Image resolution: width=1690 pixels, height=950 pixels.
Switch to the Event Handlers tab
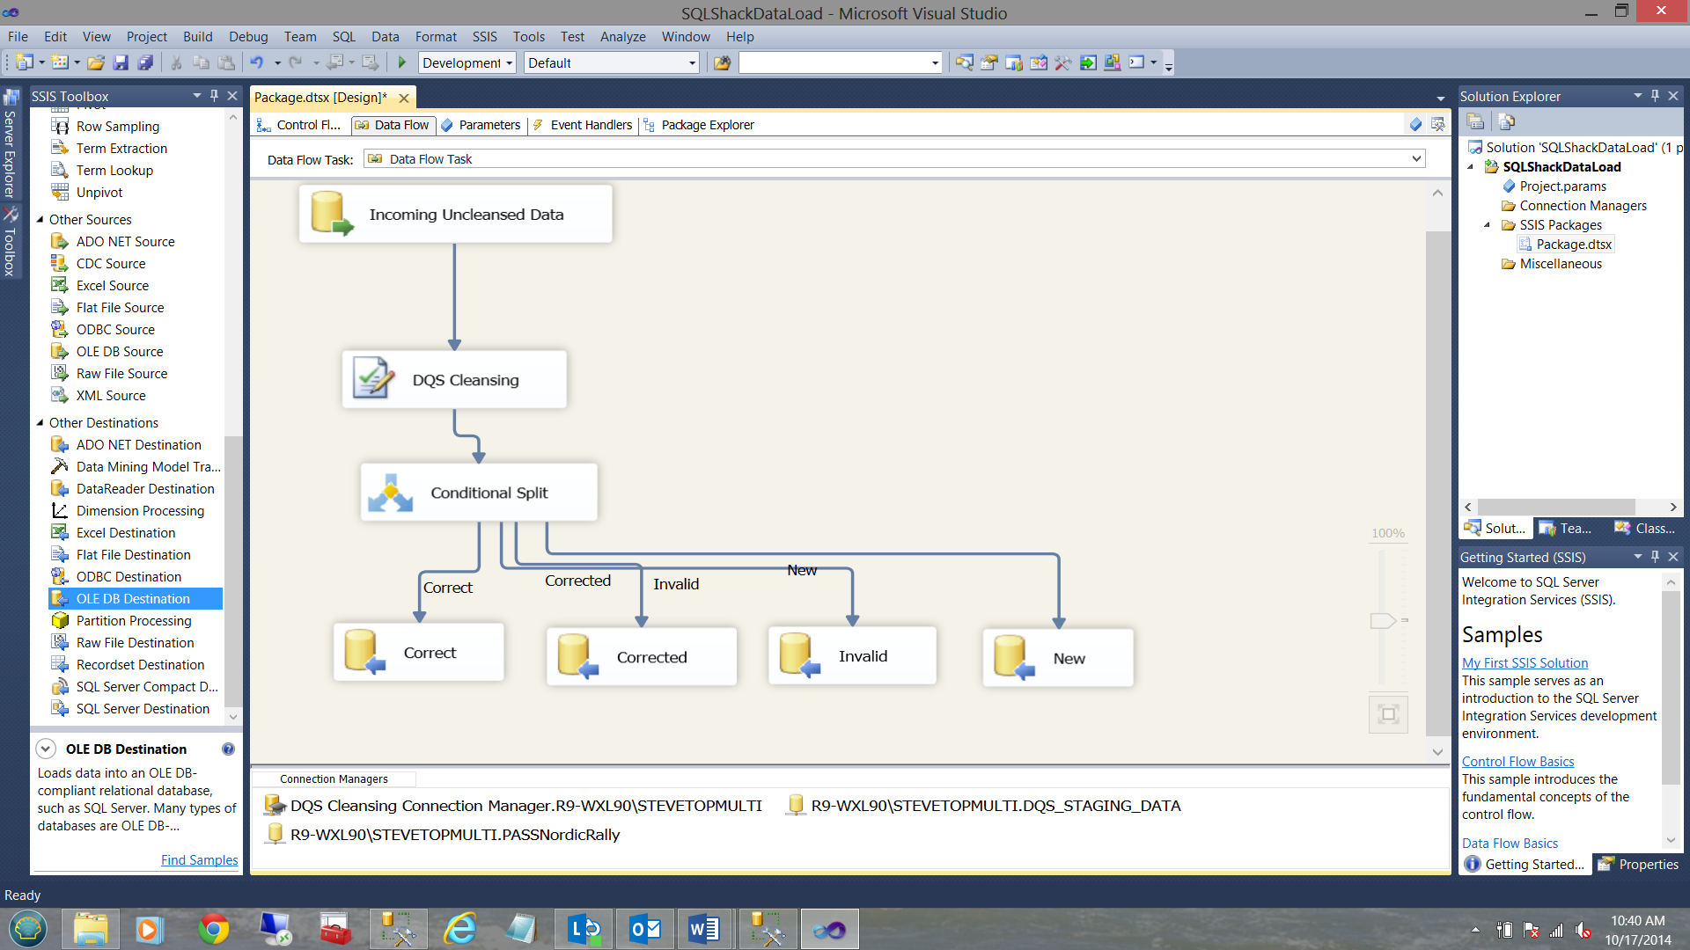[591, 125]
